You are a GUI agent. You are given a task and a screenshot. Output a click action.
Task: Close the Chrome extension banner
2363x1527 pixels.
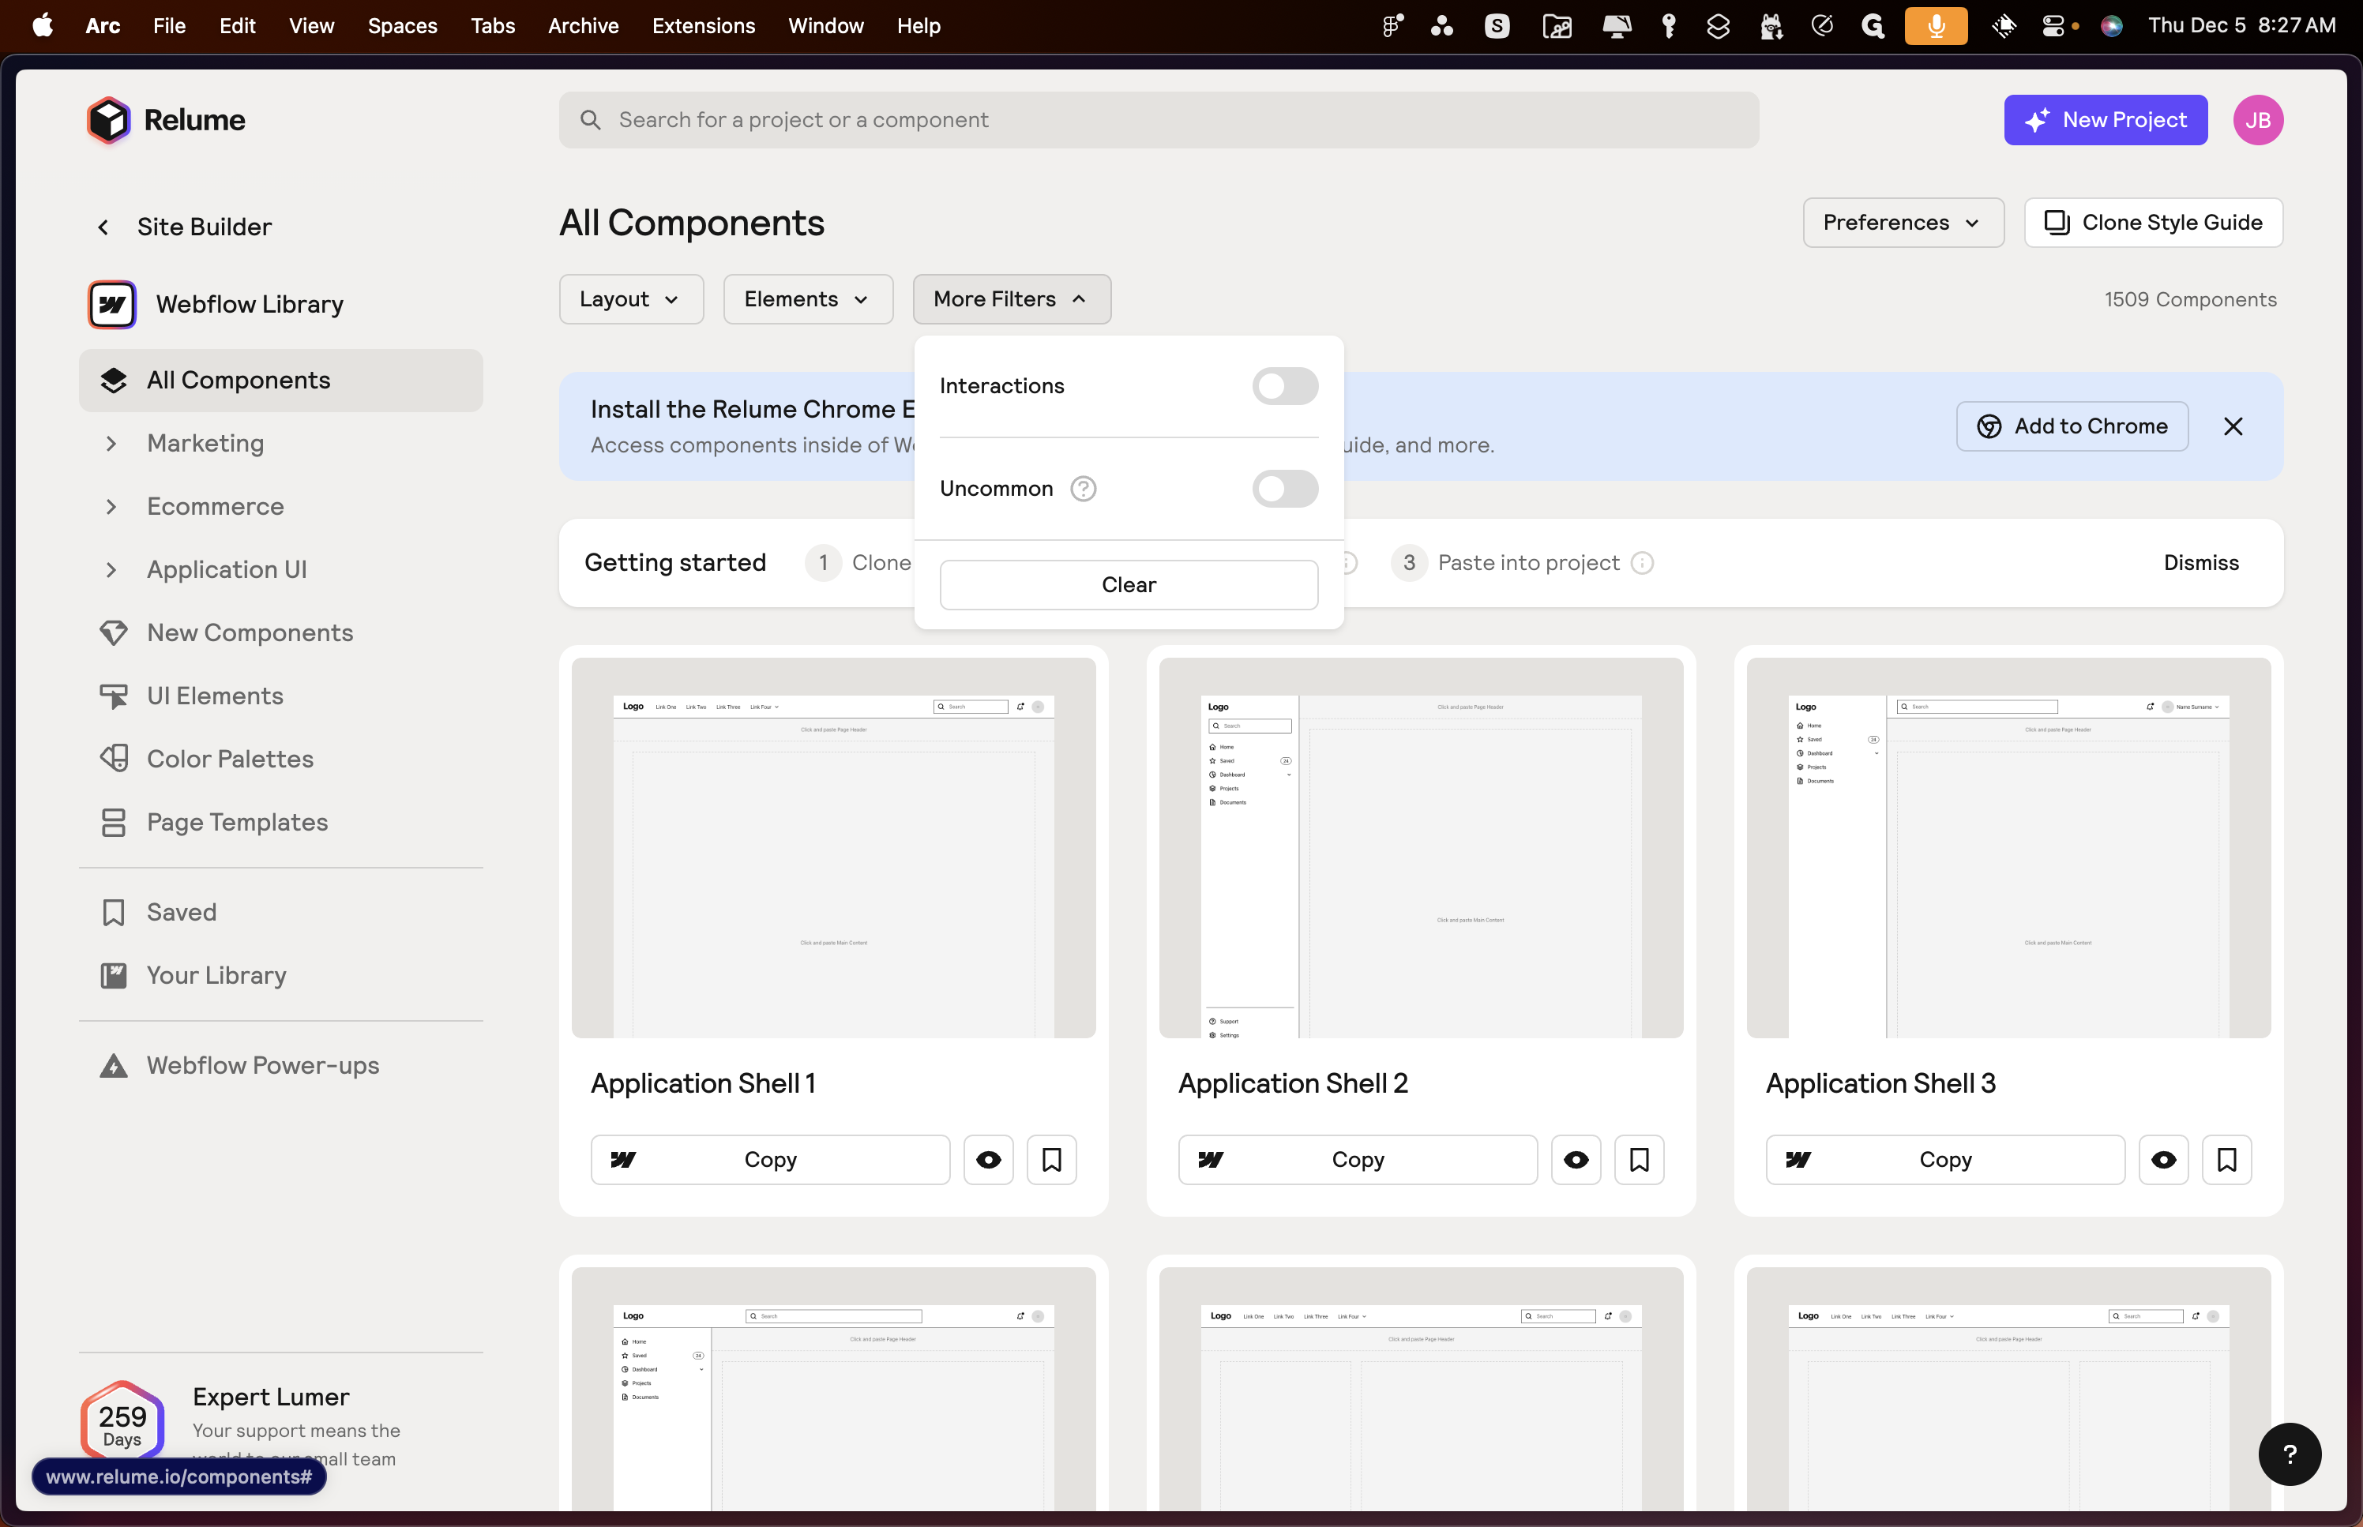[2233, 426]
